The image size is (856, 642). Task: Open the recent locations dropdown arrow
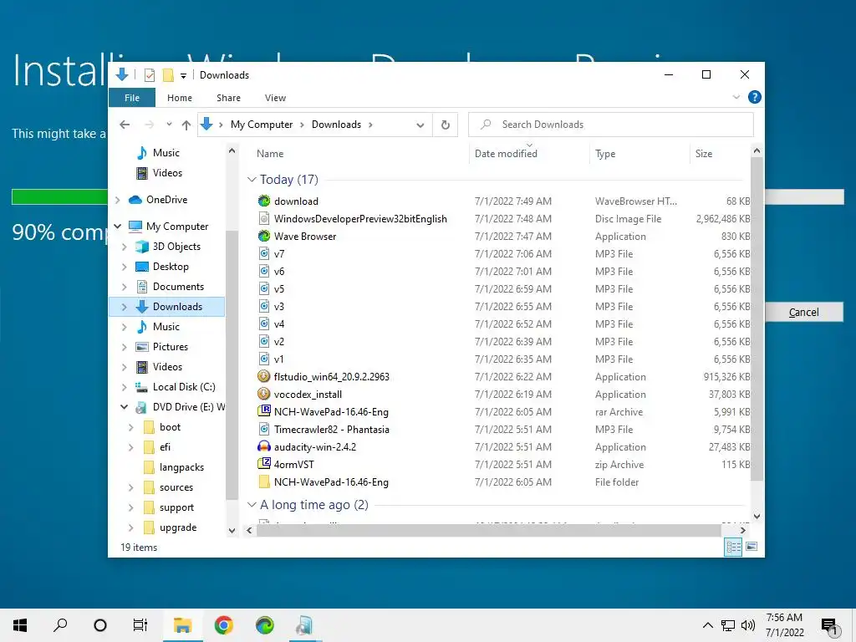[169, 125]
